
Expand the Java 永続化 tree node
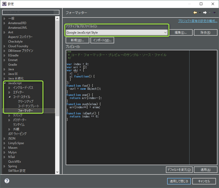click(4, 78)
